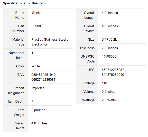Select the 'Plastic, Stainless Steel, Electronics' text
The height and width of the screenshot is (137, 148).
(x=50, y=42)
